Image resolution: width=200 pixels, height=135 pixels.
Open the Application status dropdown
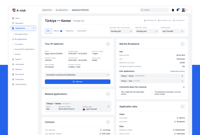point(147,31)
